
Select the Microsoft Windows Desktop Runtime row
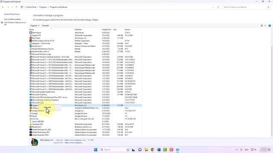85,57
